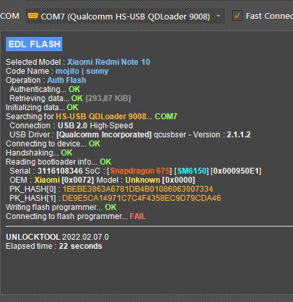
Task: Click the COM label beside the port selector
Action: coord(10,16)
